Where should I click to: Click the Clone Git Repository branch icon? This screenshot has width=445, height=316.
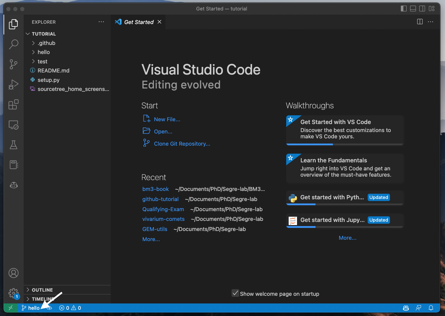[x=147, y=143]
